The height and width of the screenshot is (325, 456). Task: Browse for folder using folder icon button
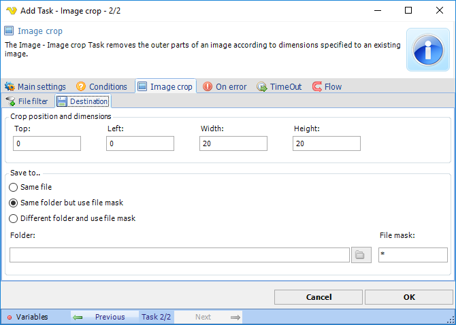tap(361, 255)
